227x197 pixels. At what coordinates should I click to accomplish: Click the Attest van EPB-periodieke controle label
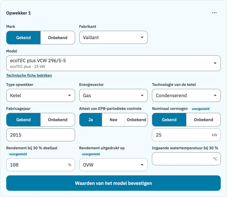pos(110,109)
